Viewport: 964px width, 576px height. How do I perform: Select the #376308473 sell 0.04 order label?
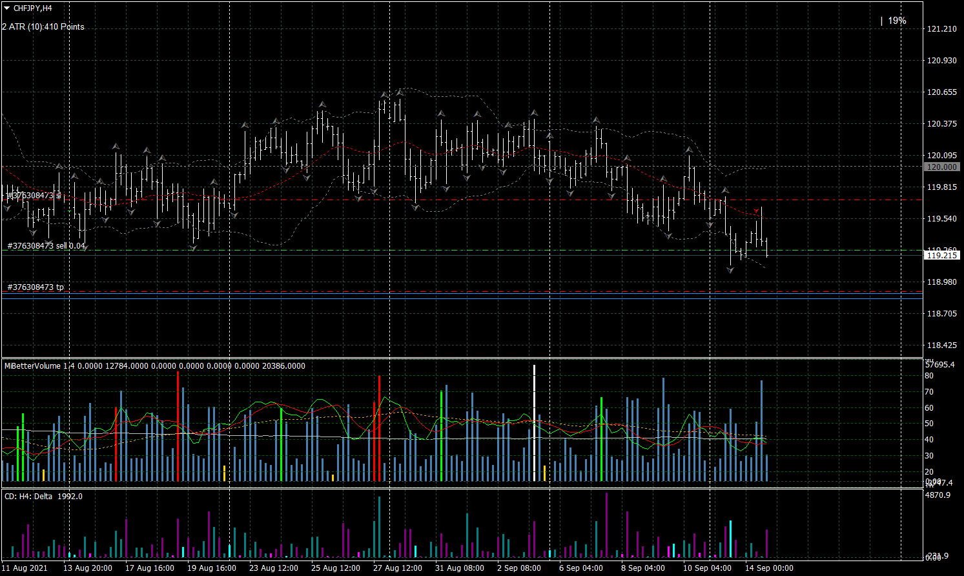[46, 246]
